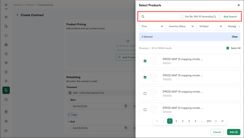
Task: Click the search magnifier icon
Action: [143, 16]
